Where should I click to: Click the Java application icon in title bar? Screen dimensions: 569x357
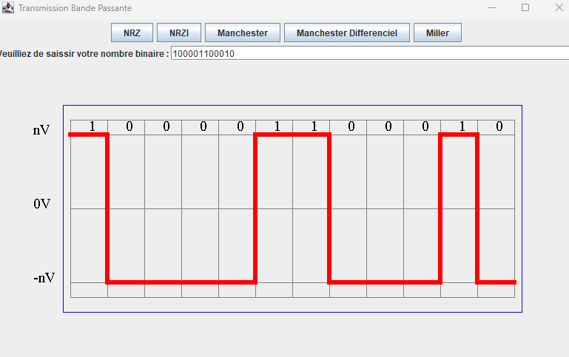pos(8,7)
